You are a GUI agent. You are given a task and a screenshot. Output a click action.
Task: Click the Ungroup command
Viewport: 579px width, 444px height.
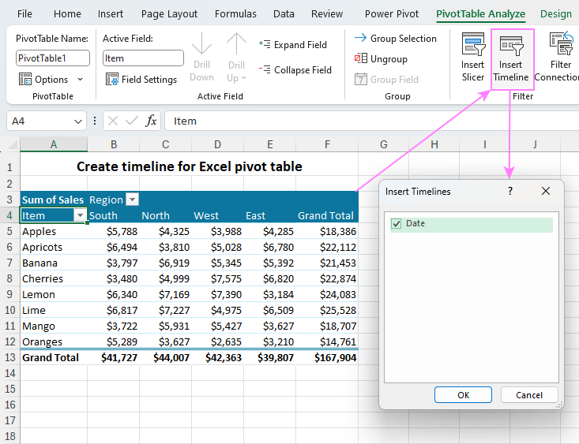(381, 58)
